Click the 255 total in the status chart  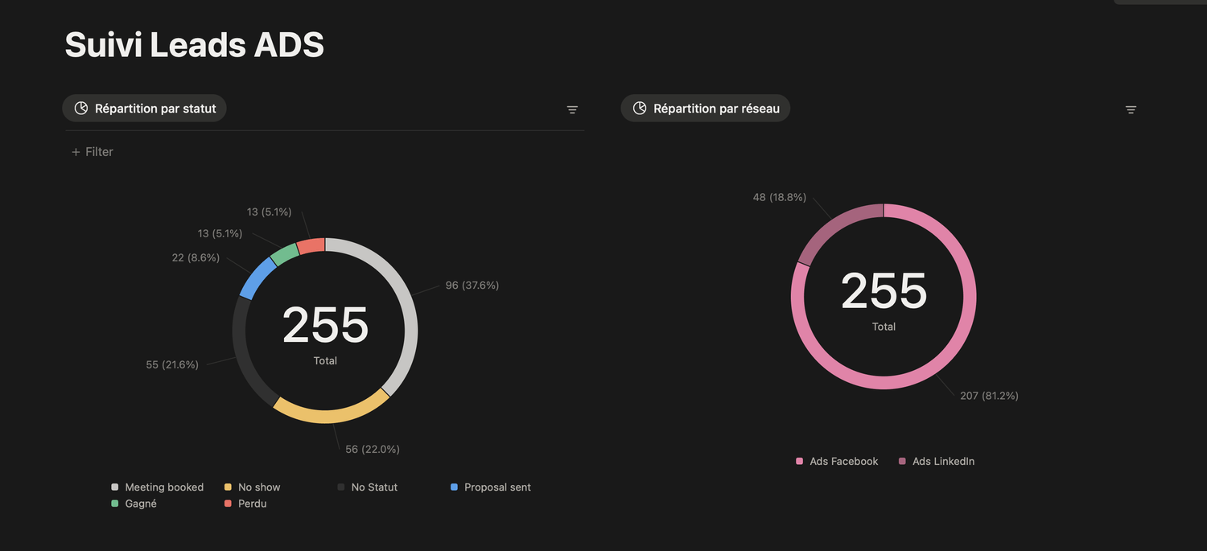pos(325,325)
